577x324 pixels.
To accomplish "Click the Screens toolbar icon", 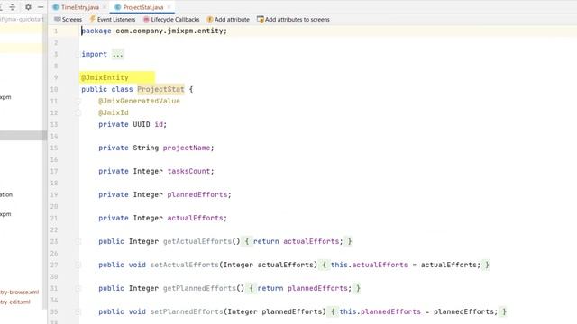I will [x=58, y=19].
